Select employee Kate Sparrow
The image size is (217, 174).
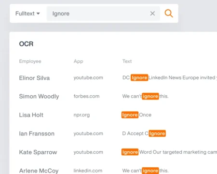38,152
